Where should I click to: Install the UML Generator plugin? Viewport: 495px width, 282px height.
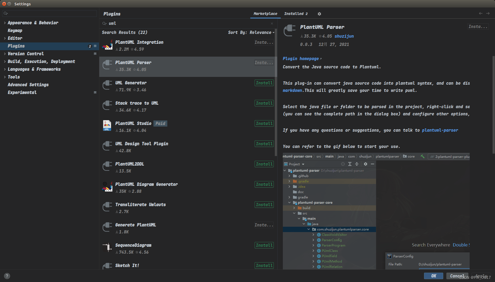(264, 83)
